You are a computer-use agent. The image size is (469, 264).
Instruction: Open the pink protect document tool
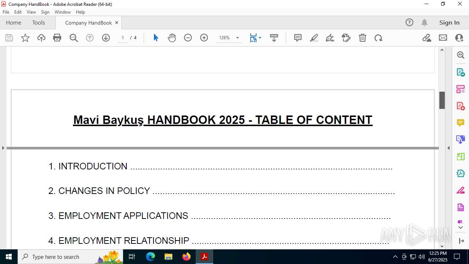coord(461,207)
